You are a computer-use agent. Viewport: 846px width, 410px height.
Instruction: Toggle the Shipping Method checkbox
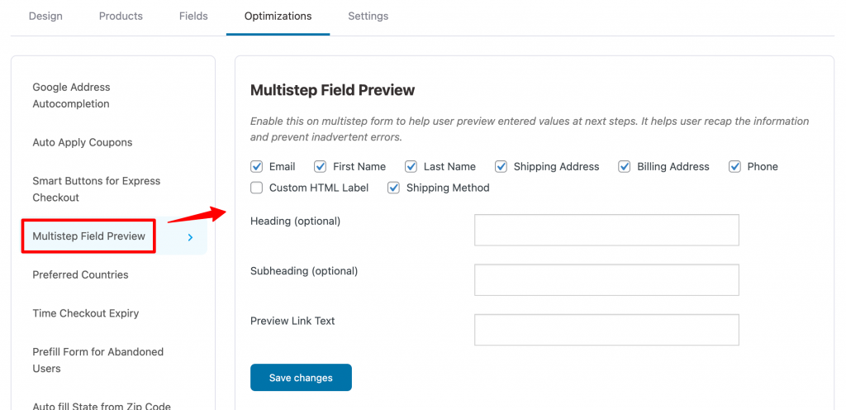coord(393,188)
